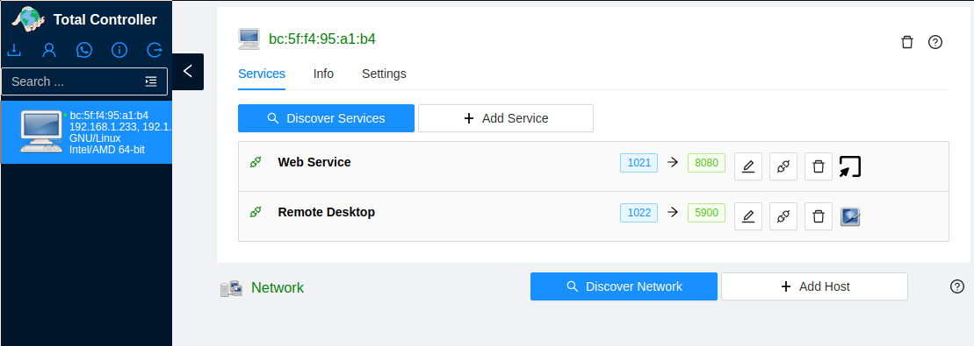
Task: Click port 8080 badge
Action: (x=706, y=162)
